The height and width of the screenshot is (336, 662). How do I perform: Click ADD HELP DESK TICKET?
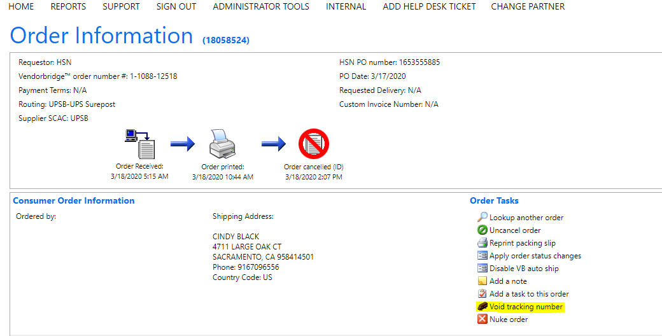[429, 7]
